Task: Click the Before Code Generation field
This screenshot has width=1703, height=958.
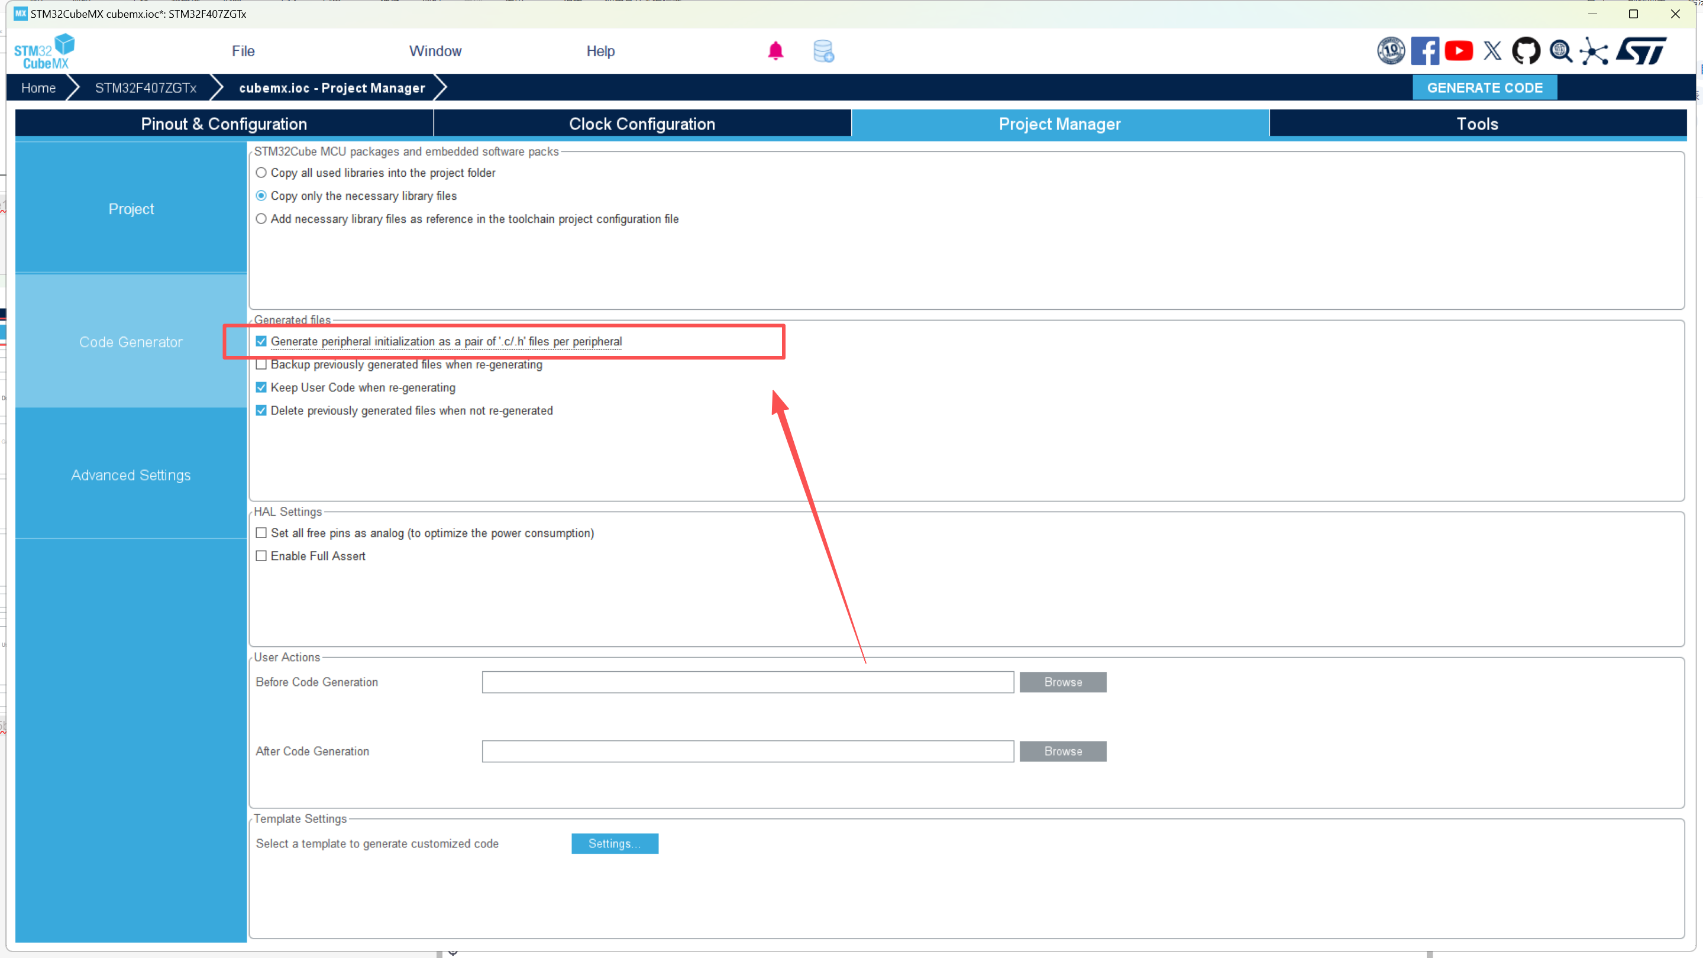Action: pos(747,682)
